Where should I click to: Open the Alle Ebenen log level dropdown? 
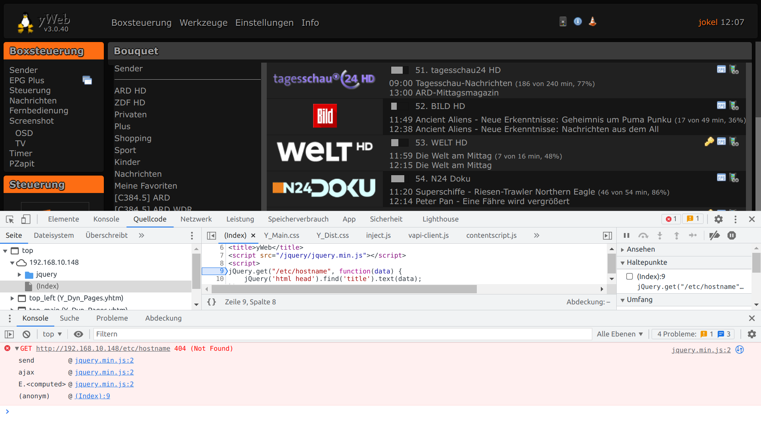coord(620,334)
